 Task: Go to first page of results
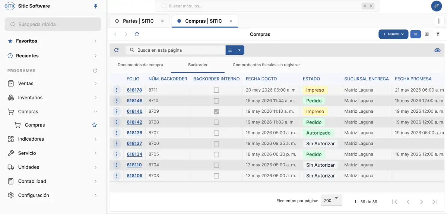[x=395, y=202]
